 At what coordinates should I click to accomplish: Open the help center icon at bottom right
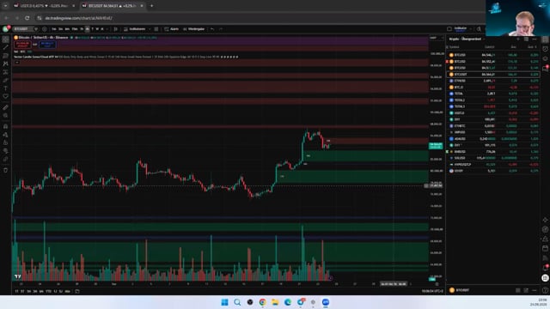coord(545,290)
